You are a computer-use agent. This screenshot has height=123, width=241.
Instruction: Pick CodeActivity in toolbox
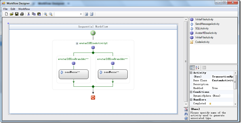pos(202,42)
